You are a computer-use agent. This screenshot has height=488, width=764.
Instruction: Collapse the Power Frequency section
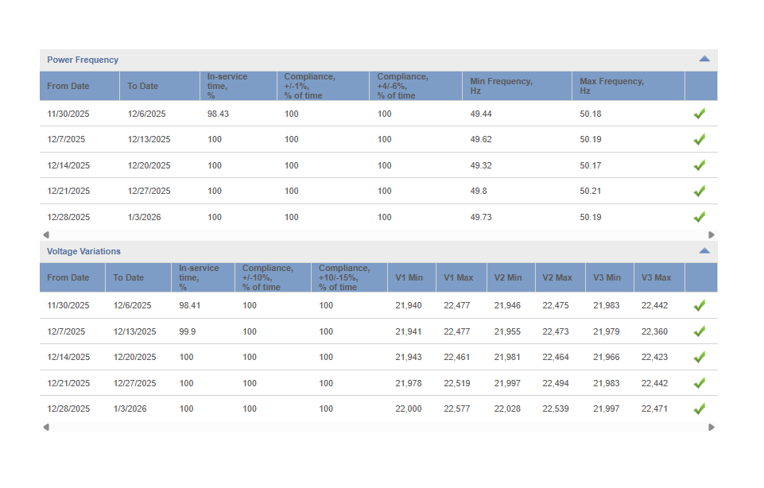(704, 59)
